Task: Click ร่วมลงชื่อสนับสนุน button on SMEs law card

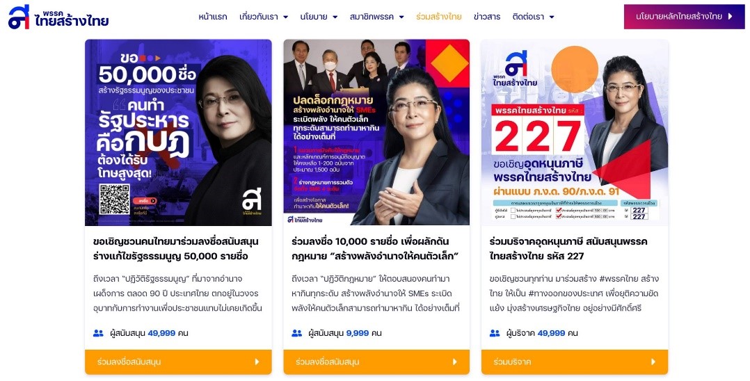Action: pyautogui.click(x=376, y=362)
